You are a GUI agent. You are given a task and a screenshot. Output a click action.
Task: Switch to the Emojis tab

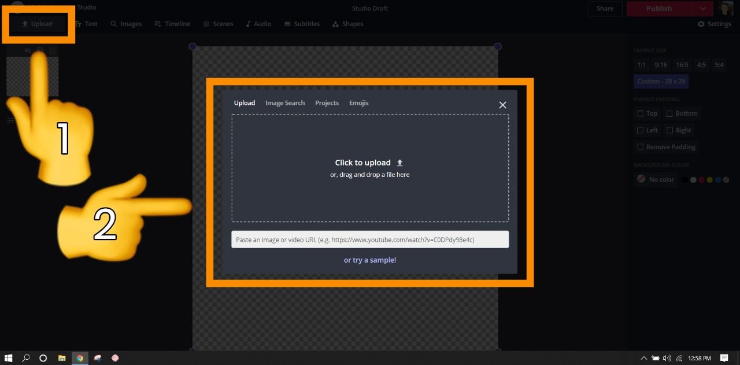[358, 103]
